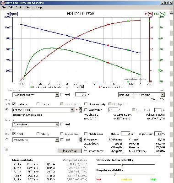The image size is (174, 183).
Task: Select the radio button left of Match Prop
Action: [7, 150]
